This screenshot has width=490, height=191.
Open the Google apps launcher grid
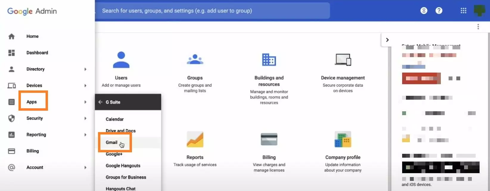[463, 11]
